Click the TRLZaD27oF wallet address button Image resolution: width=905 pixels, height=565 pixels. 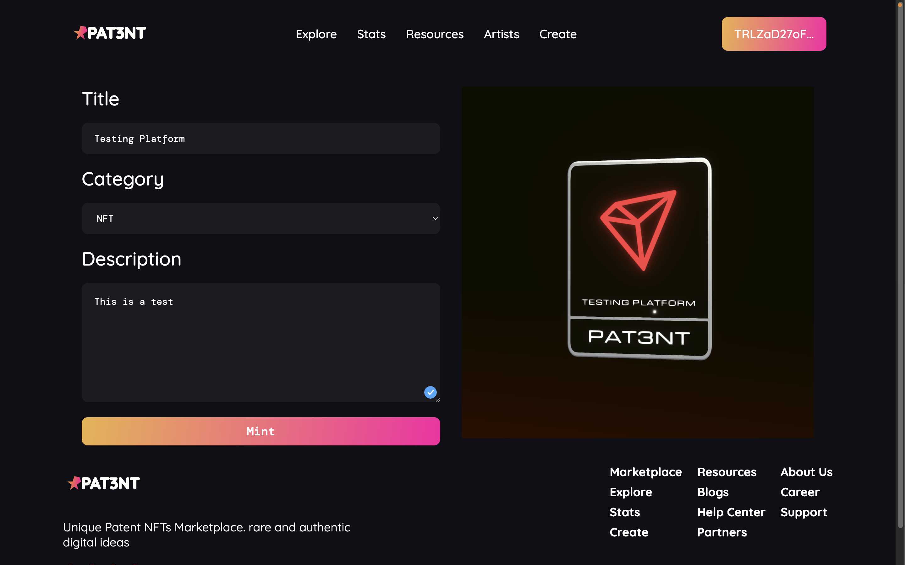tap(773, 34)
